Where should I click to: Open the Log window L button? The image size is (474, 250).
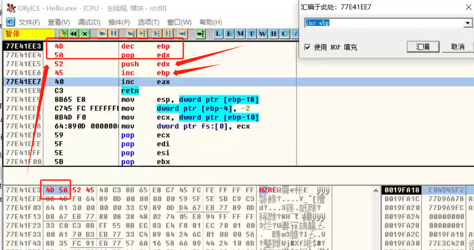[218, 34]
